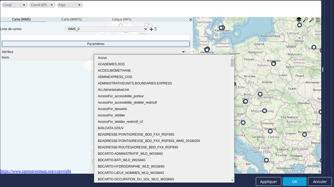334x187 pixels.
Task: Add a new map with the plus icon
Action: [151, 29]
